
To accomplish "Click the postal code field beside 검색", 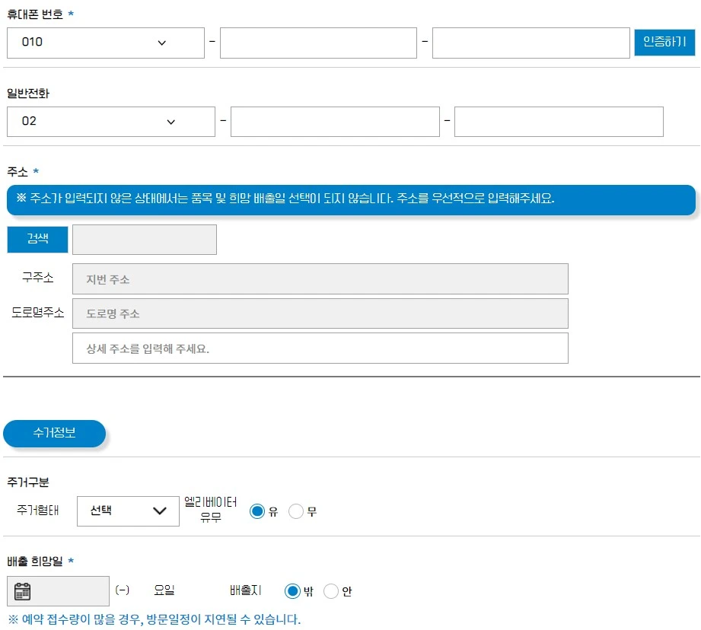I will click(x=145, y=240).
